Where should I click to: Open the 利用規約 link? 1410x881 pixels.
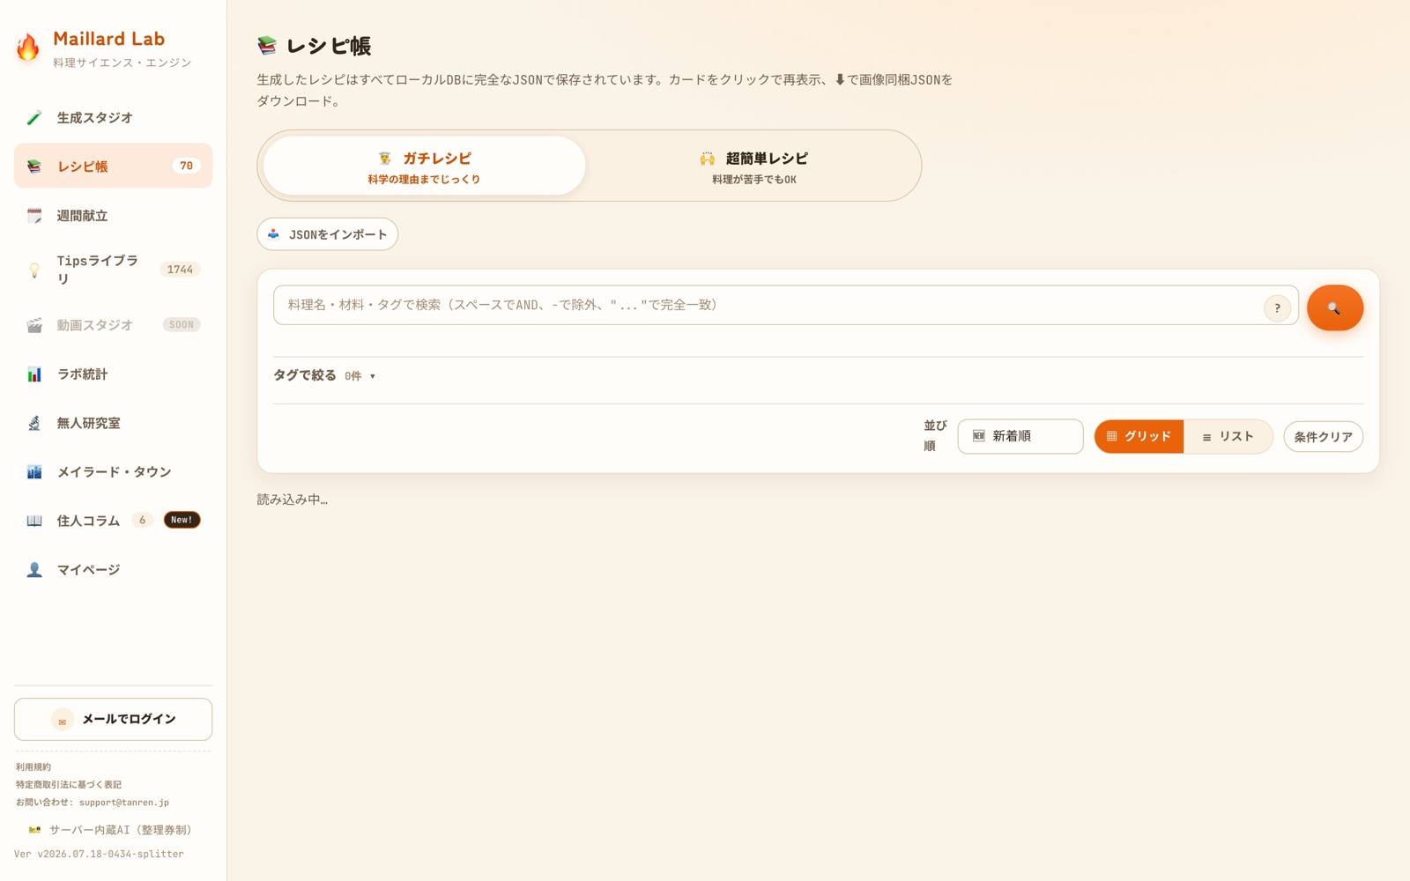click(x=33, y=767)
